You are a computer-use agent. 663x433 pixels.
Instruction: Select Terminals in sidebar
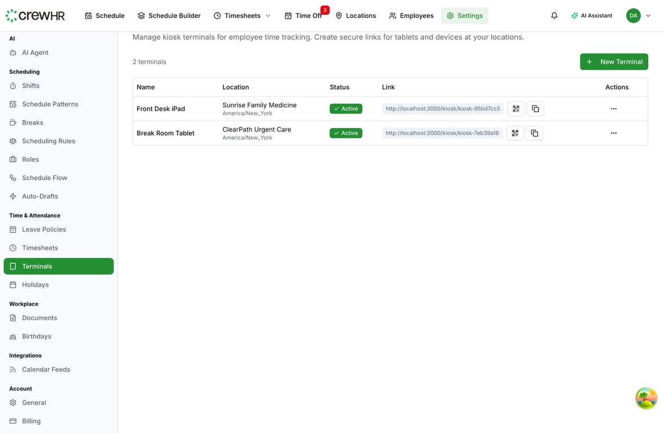pos(59,266)
